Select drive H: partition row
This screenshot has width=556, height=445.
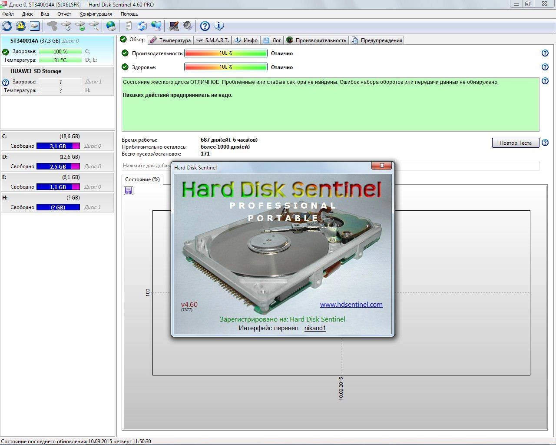57,203
